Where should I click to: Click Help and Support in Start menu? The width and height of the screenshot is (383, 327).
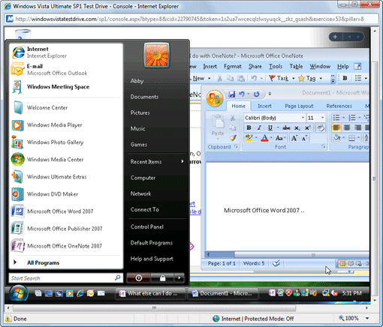152,259
